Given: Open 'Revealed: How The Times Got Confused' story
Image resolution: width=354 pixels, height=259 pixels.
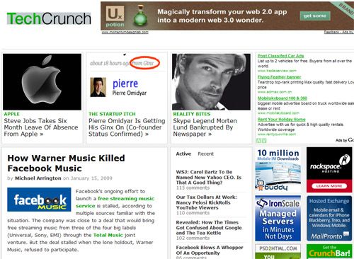Looking at the screenshot, I should pos(209,227).
